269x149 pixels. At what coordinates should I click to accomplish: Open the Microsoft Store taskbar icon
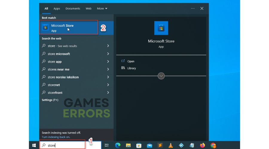[139, 145]
